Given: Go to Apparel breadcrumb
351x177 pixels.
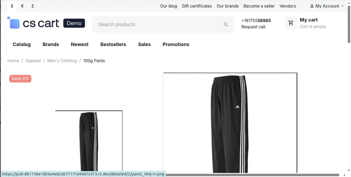Looking at the screenshot, I should tap(33, 61).
